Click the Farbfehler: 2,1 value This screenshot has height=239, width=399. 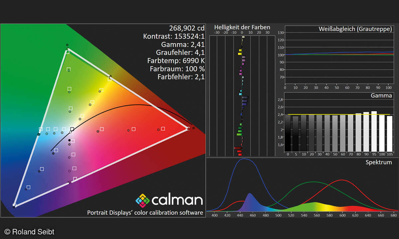(181, 77)
